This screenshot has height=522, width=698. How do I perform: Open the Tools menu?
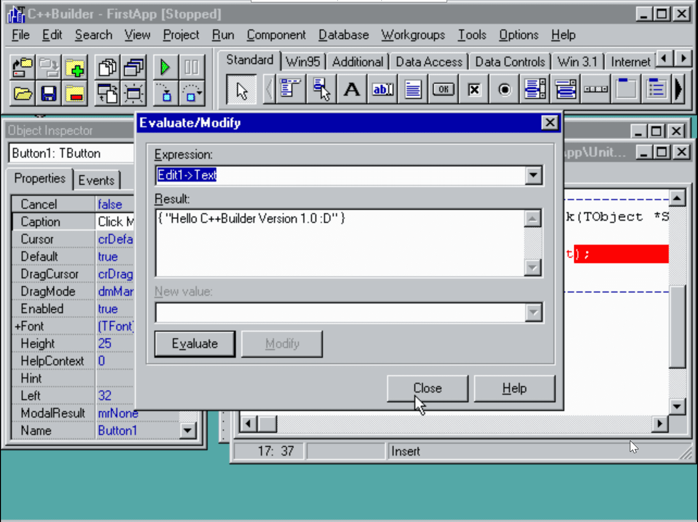[x=472, y=35]
